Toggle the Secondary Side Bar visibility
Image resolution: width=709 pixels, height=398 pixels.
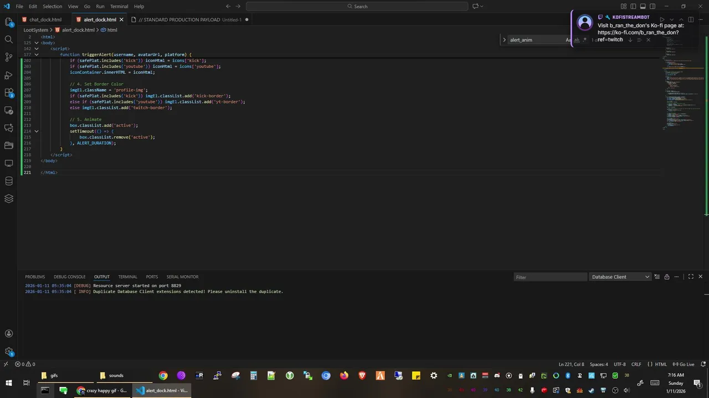tap(653, 6)
